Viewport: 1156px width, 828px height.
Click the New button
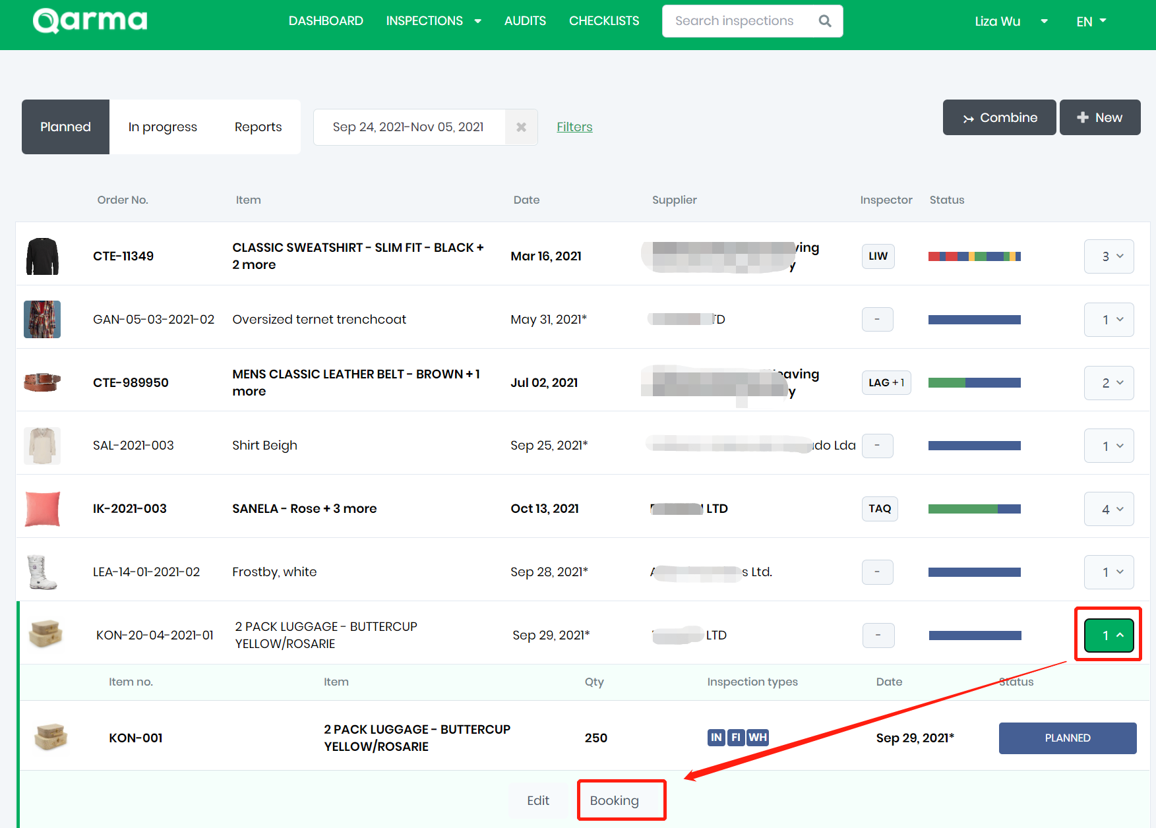point(1100,117)
